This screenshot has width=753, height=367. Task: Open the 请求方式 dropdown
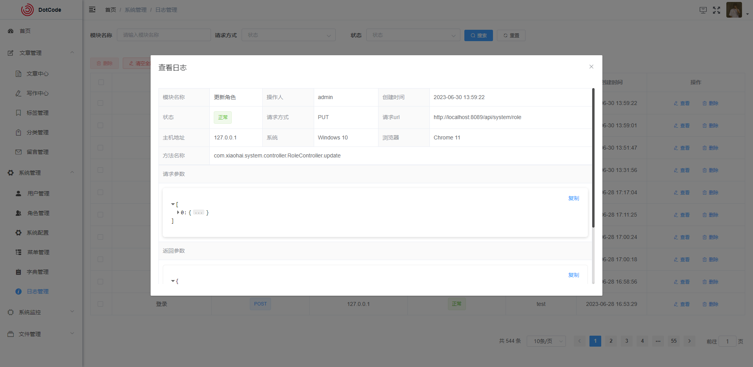[x=289, y=35]
